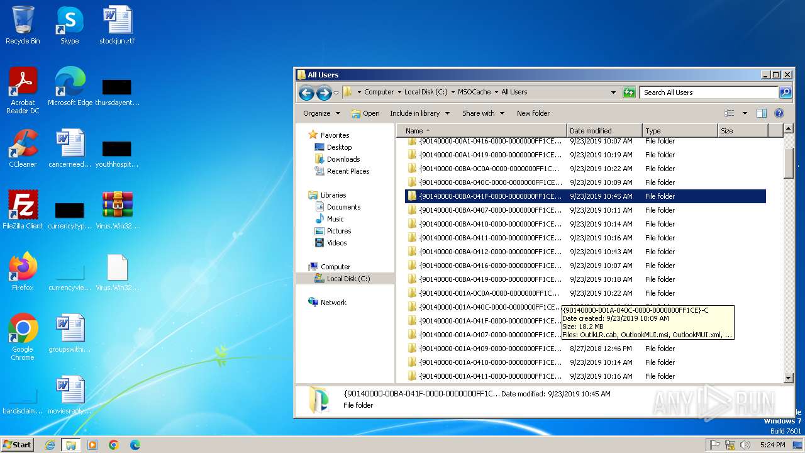
Task: Click the volume speaker tray icon
Action: coord(745,445)
